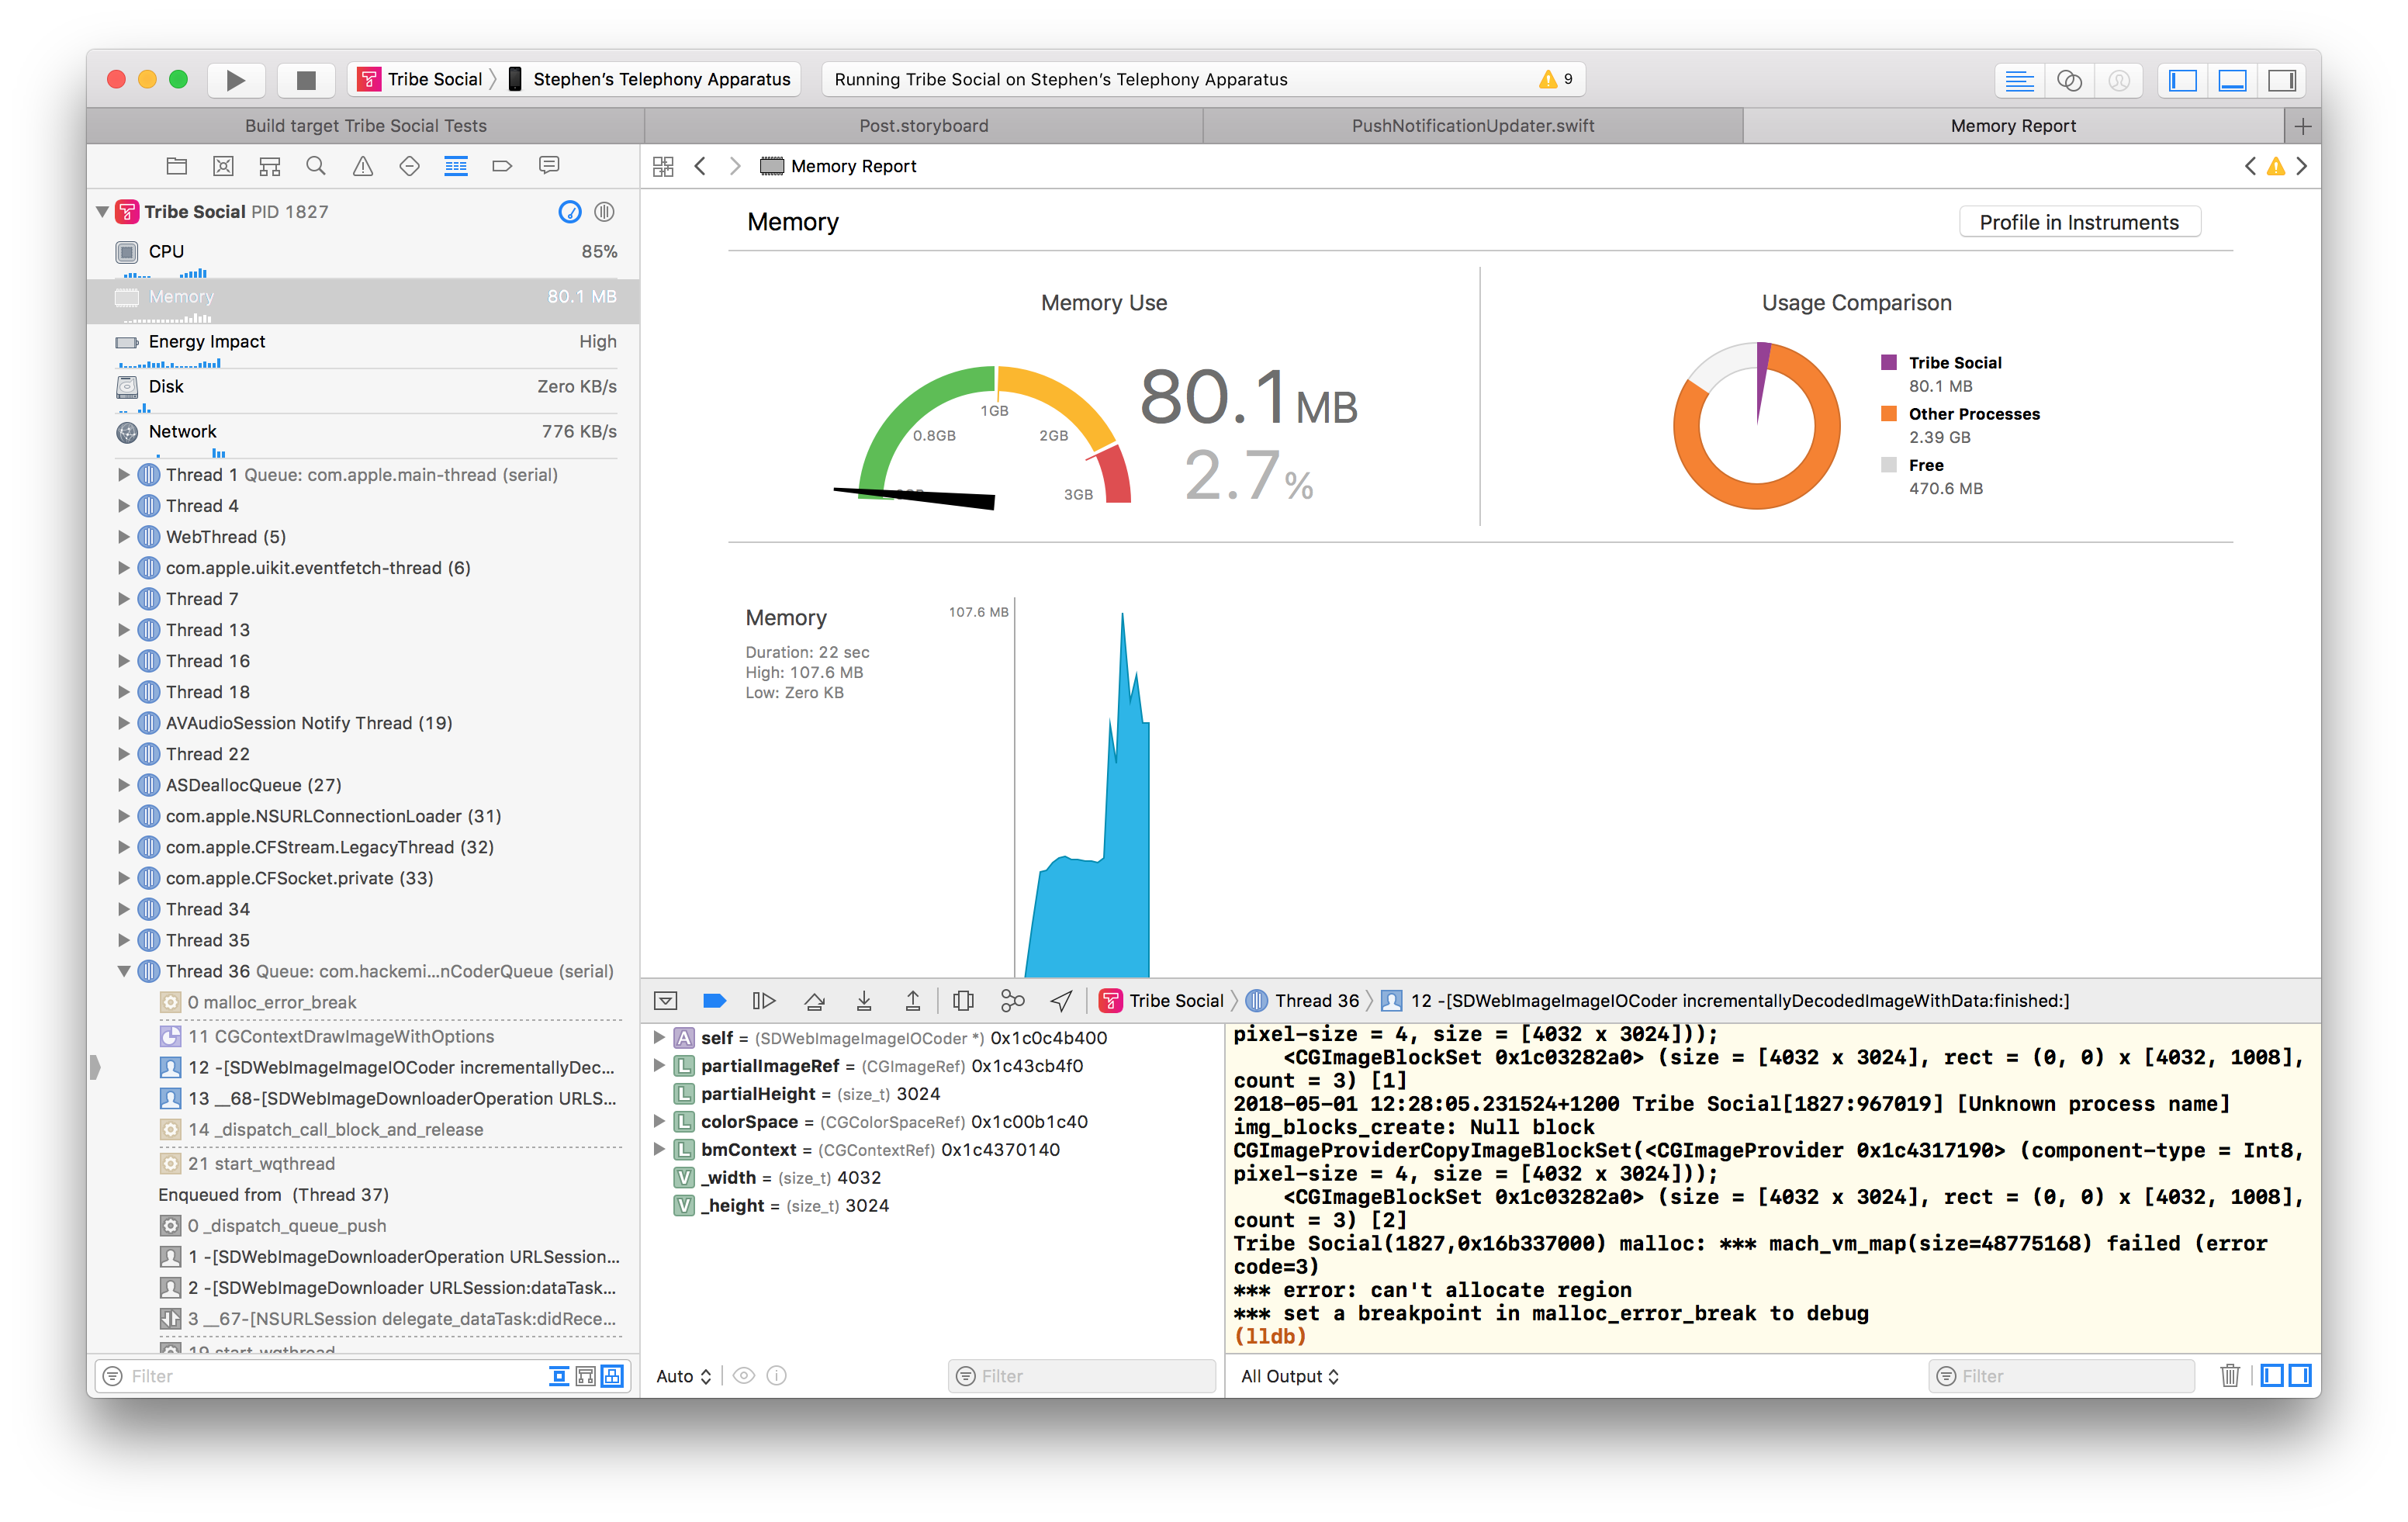2408x1522 pixels.
Task: Expand Thread 1 main-thread disclosure triangle
Action: (123, 475)
